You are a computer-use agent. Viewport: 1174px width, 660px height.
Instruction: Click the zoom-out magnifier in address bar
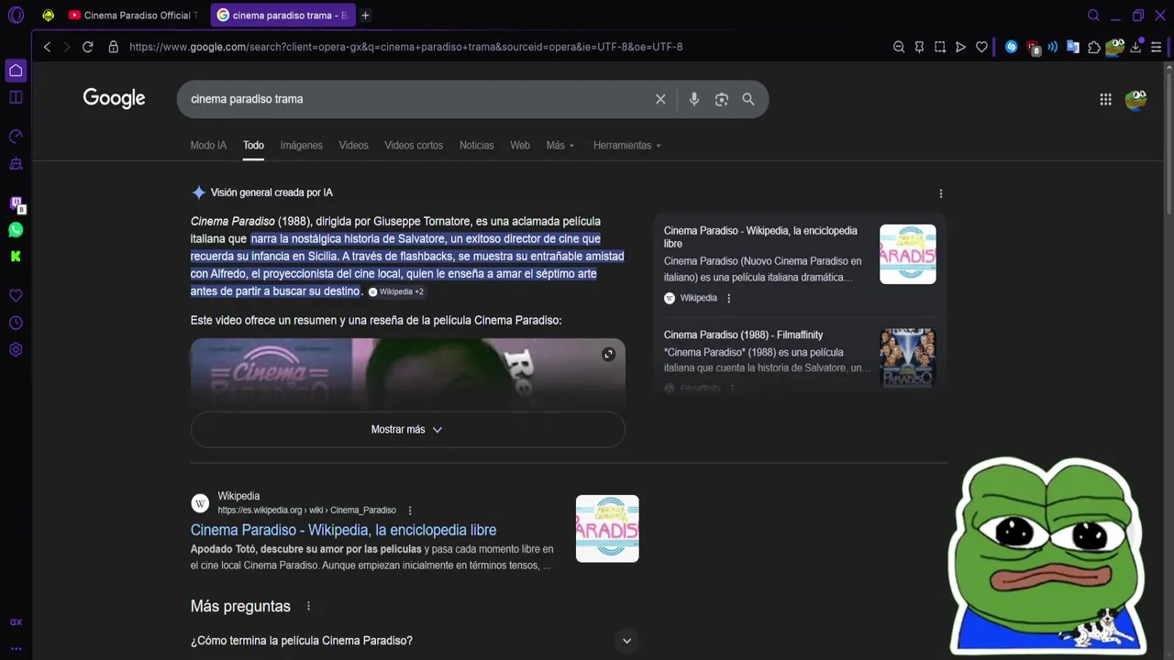899,47
